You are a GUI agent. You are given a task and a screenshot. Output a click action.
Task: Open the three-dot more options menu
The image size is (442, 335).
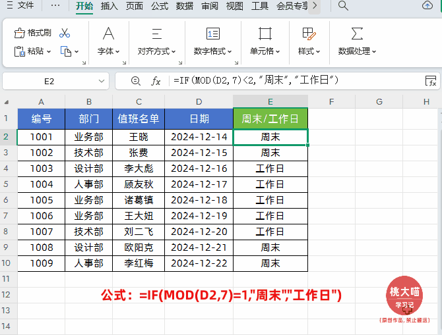[55, 5]
